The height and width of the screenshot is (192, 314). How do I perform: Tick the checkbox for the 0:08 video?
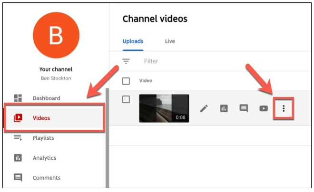[x=126, y=99]
